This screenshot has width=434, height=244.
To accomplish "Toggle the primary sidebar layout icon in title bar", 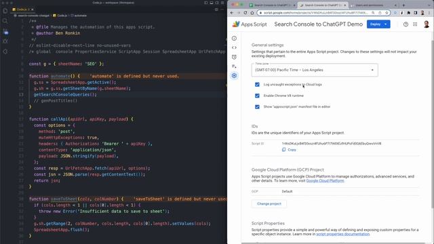I will click(206, 3).
